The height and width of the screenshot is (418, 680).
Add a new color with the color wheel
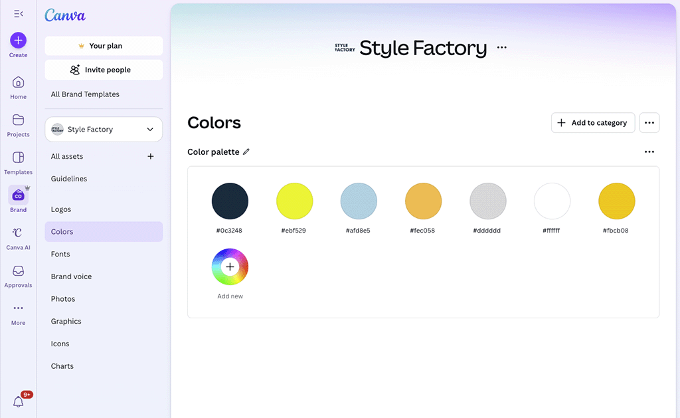(230, 266)
